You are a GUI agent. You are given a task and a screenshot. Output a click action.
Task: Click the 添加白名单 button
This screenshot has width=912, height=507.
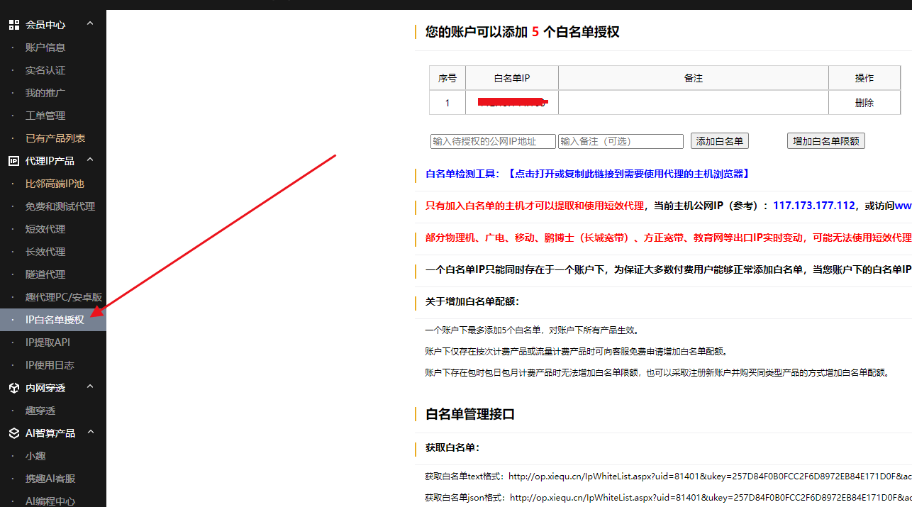(x=719, y=140)
